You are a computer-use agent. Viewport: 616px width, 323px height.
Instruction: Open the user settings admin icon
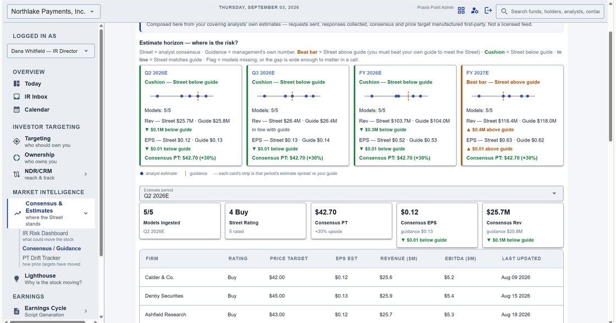[475, 10]
